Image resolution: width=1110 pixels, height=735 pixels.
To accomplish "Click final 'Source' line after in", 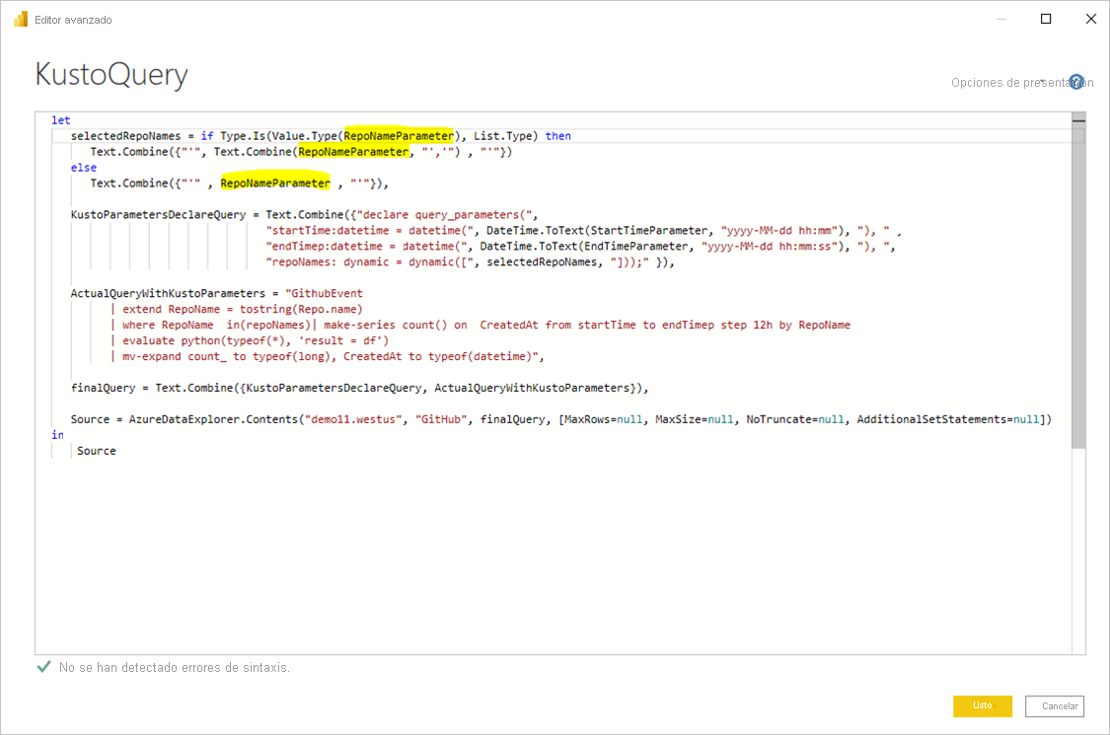I will pyautogui.click(x=97, y=451).
